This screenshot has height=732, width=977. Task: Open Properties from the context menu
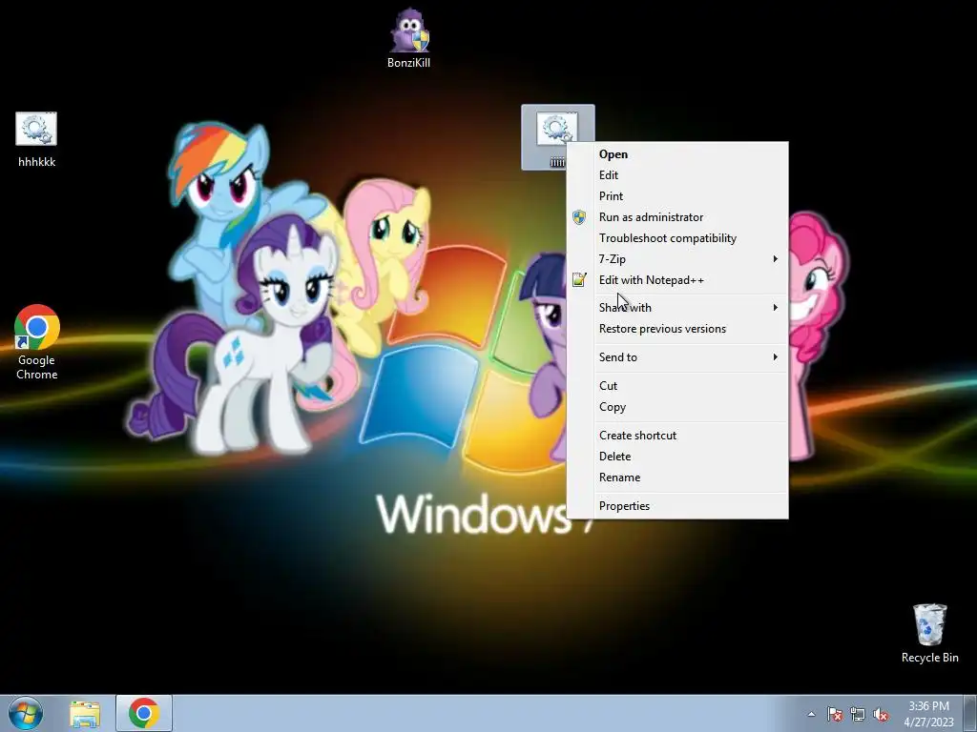[678, 506]
